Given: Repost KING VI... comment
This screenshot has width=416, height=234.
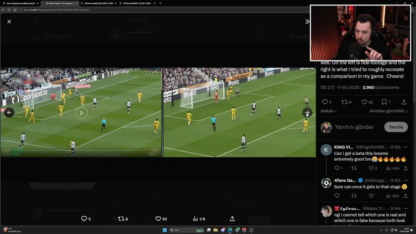Looking at the screenshot, I should point(354,168).
